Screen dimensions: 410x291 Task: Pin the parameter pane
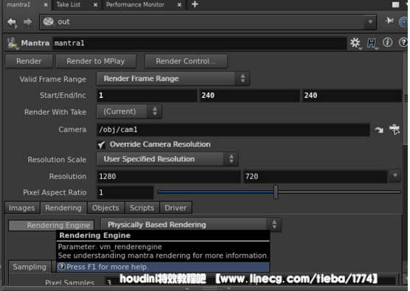[x=389, y=21]
